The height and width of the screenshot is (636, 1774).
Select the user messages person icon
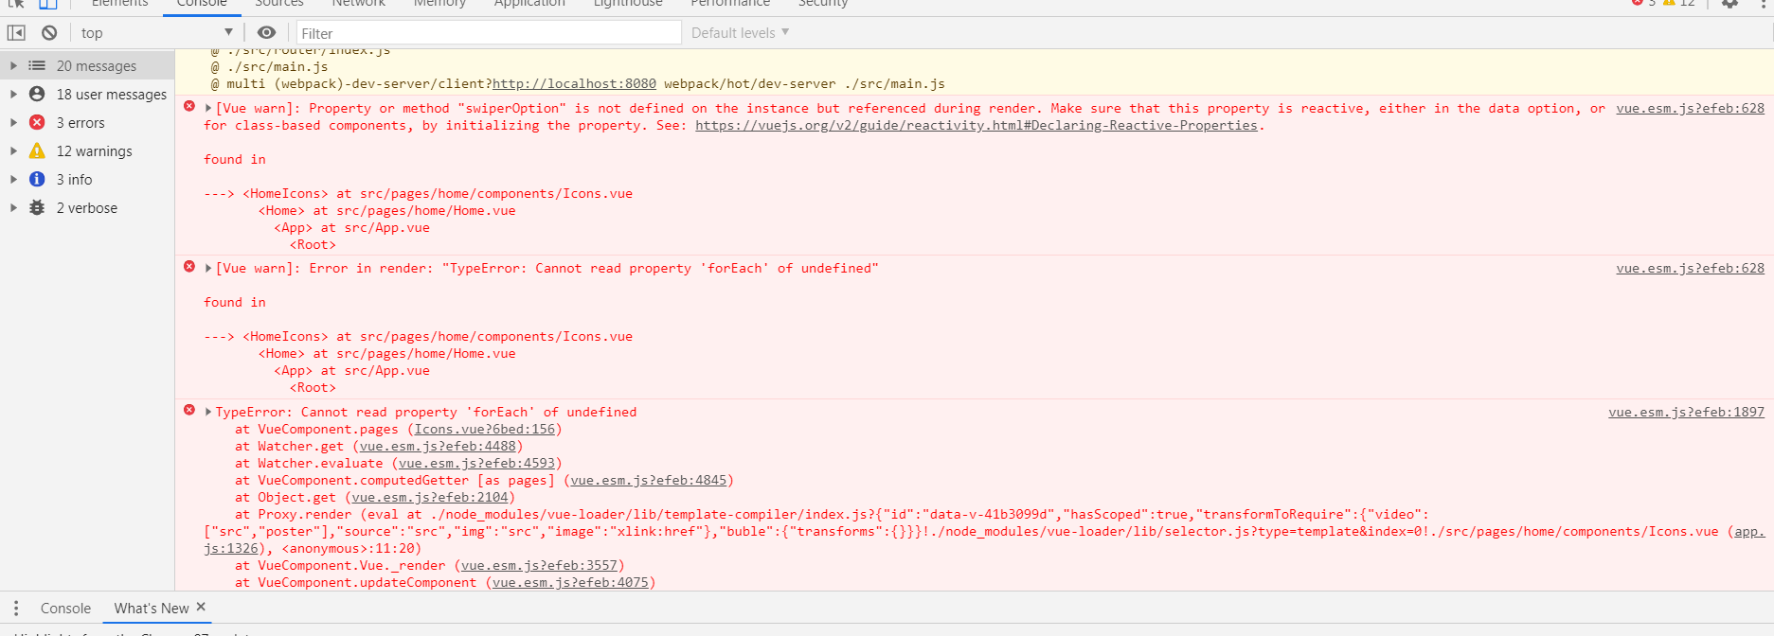(37, 95)
